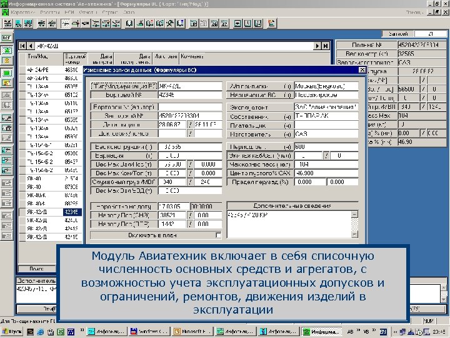Viewport: 450px width, 338px height.
Task: Switch to Microsoft E... taskbar button
Action: 192,331
